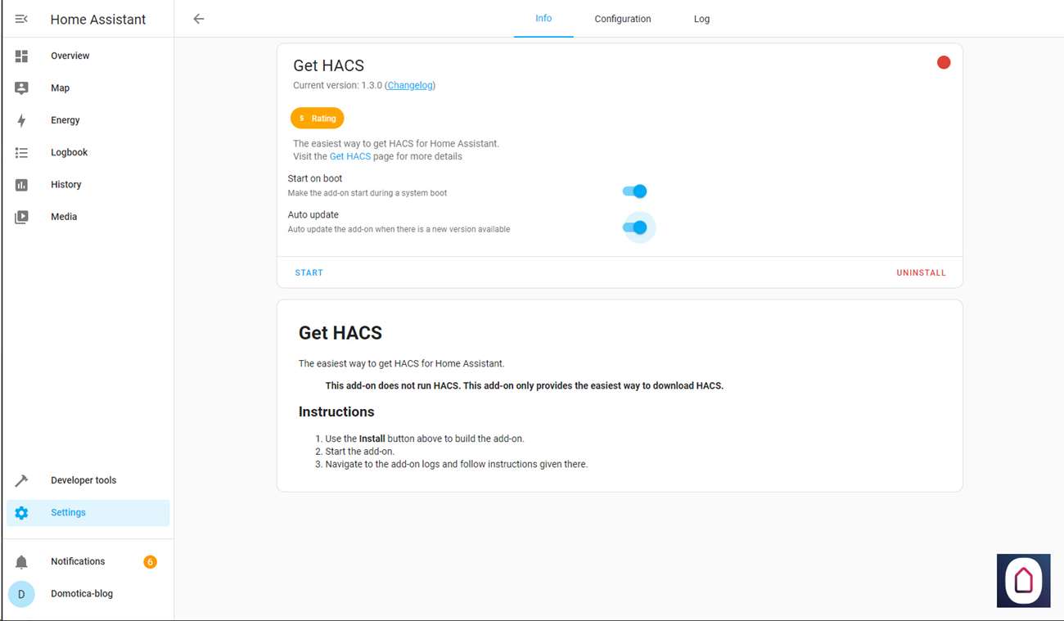The image size is (1064, 621).
Task: Click the Domotica house logo
Action: [x=1023, y=581]
